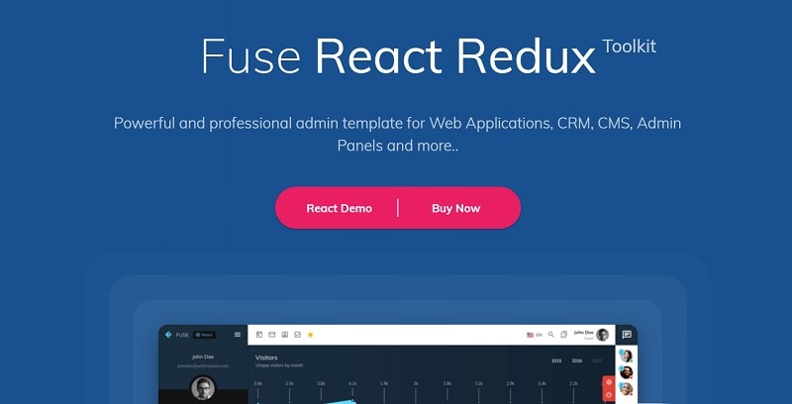The image size is (792, 404).
Task: Click the Fuse diamond logo icon
Action: click(168, 335)
